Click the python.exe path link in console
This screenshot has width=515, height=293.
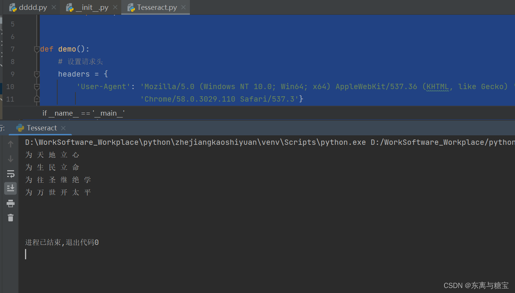(x=196, y=143)
